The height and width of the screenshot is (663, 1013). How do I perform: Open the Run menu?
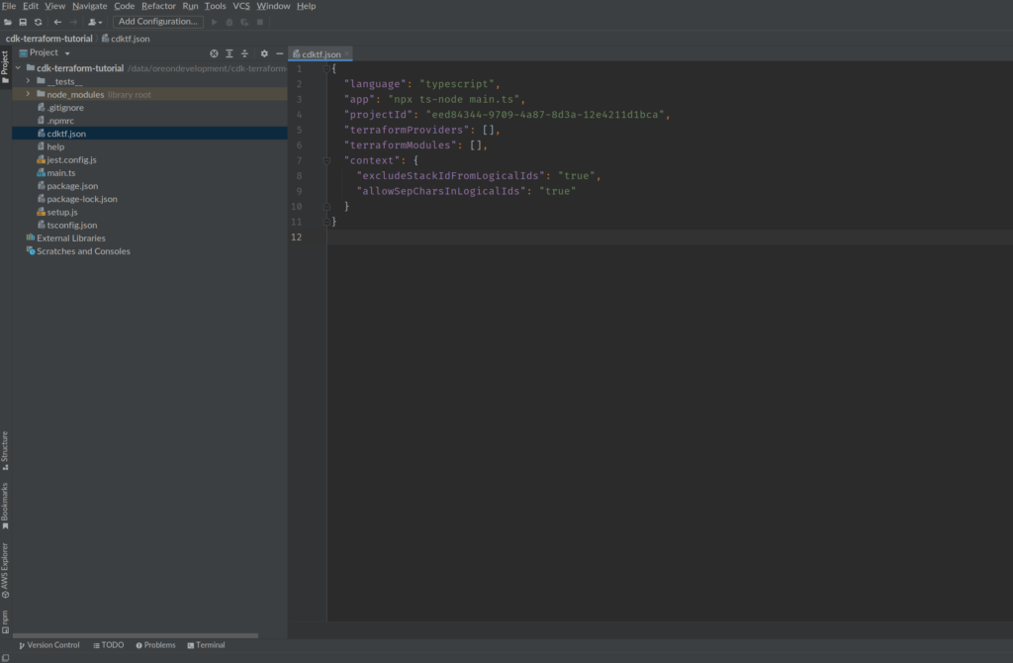[190, 6]
